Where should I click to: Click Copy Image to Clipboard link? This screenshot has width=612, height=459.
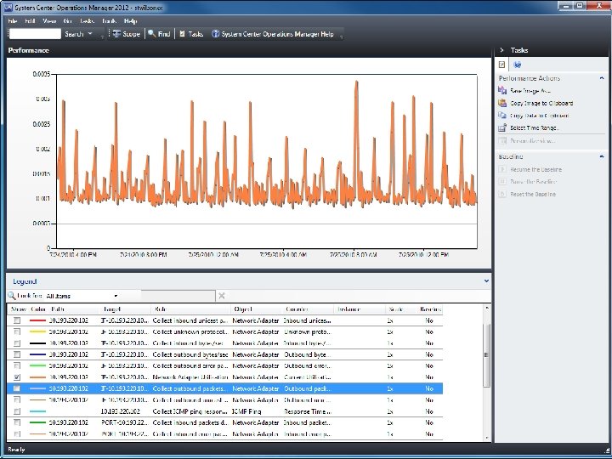pos(541,103)
